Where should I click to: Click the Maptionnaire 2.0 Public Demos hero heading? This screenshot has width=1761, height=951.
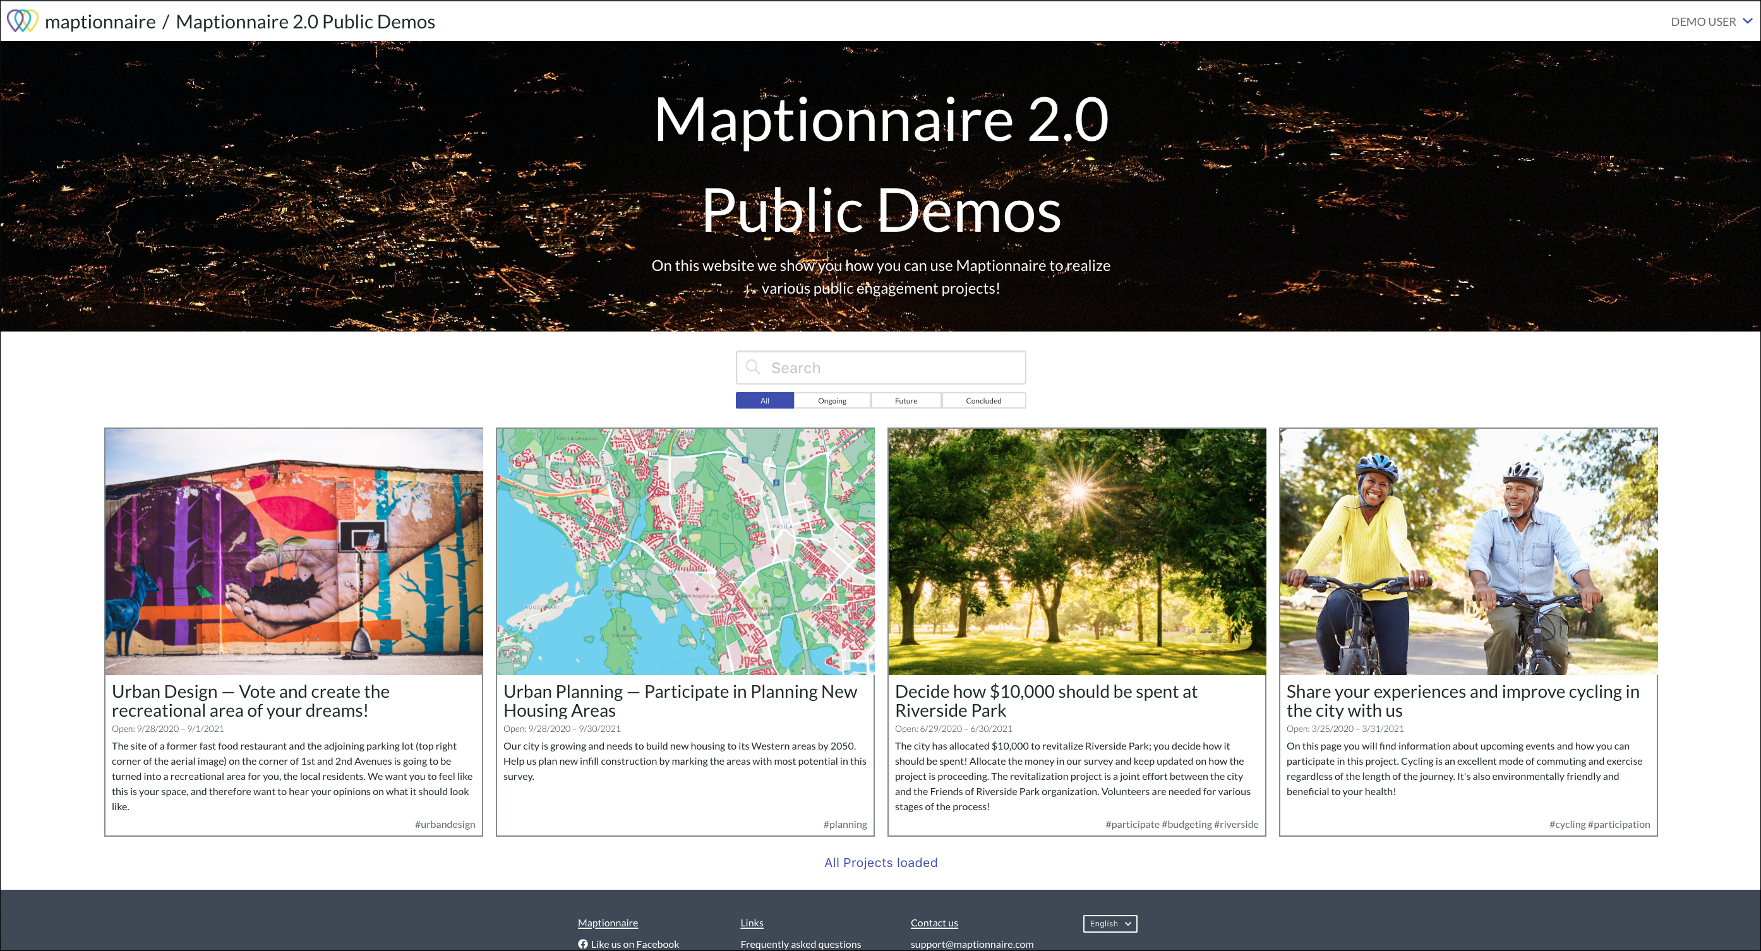(880, 165)
